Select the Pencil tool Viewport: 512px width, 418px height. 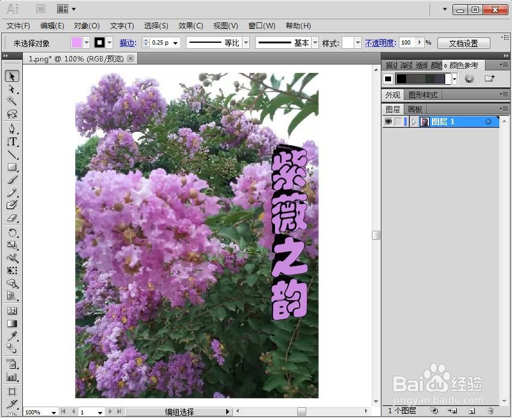(12, 192)
